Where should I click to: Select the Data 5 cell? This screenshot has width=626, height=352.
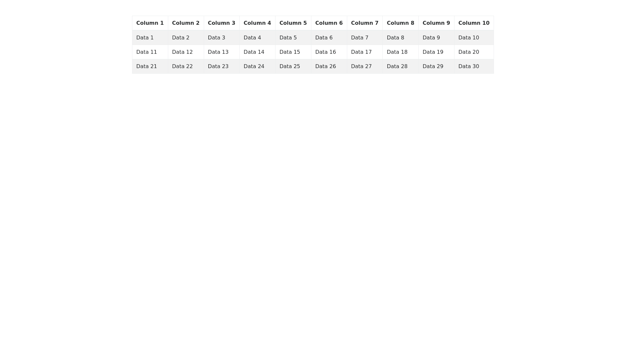[293, 38]
